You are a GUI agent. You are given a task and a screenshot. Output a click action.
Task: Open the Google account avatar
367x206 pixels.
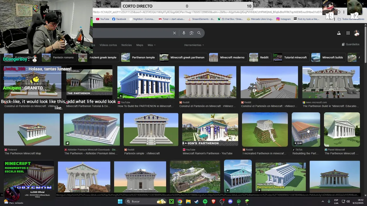point(357,33)
